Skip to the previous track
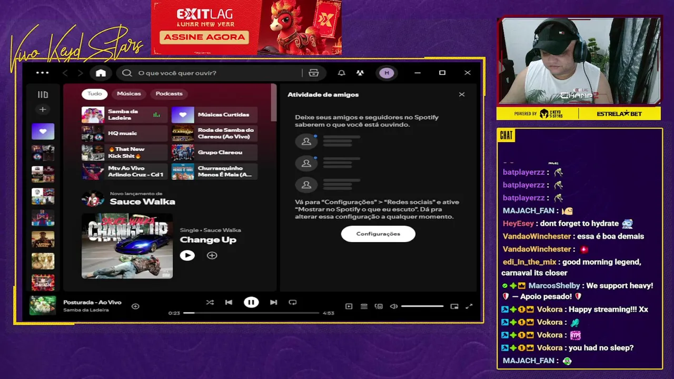674x379 pixels. 229,303
